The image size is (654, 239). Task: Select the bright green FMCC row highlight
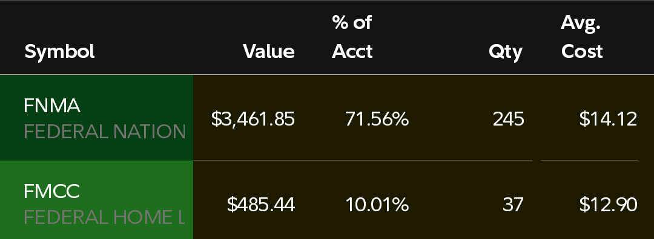96,200
